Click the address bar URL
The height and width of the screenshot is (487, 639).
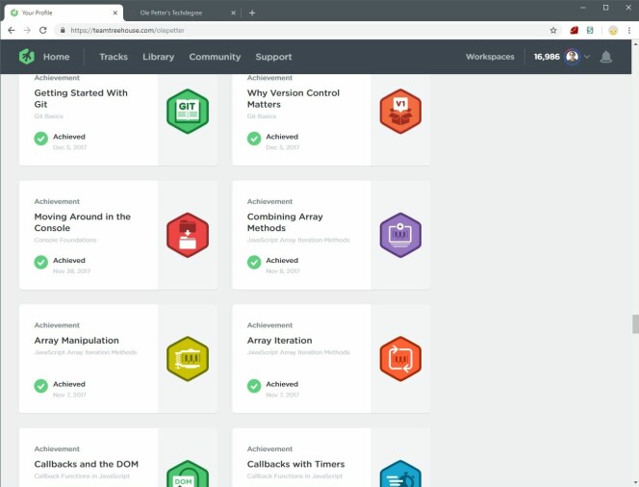pyautogui.click(x=127, y=30)
